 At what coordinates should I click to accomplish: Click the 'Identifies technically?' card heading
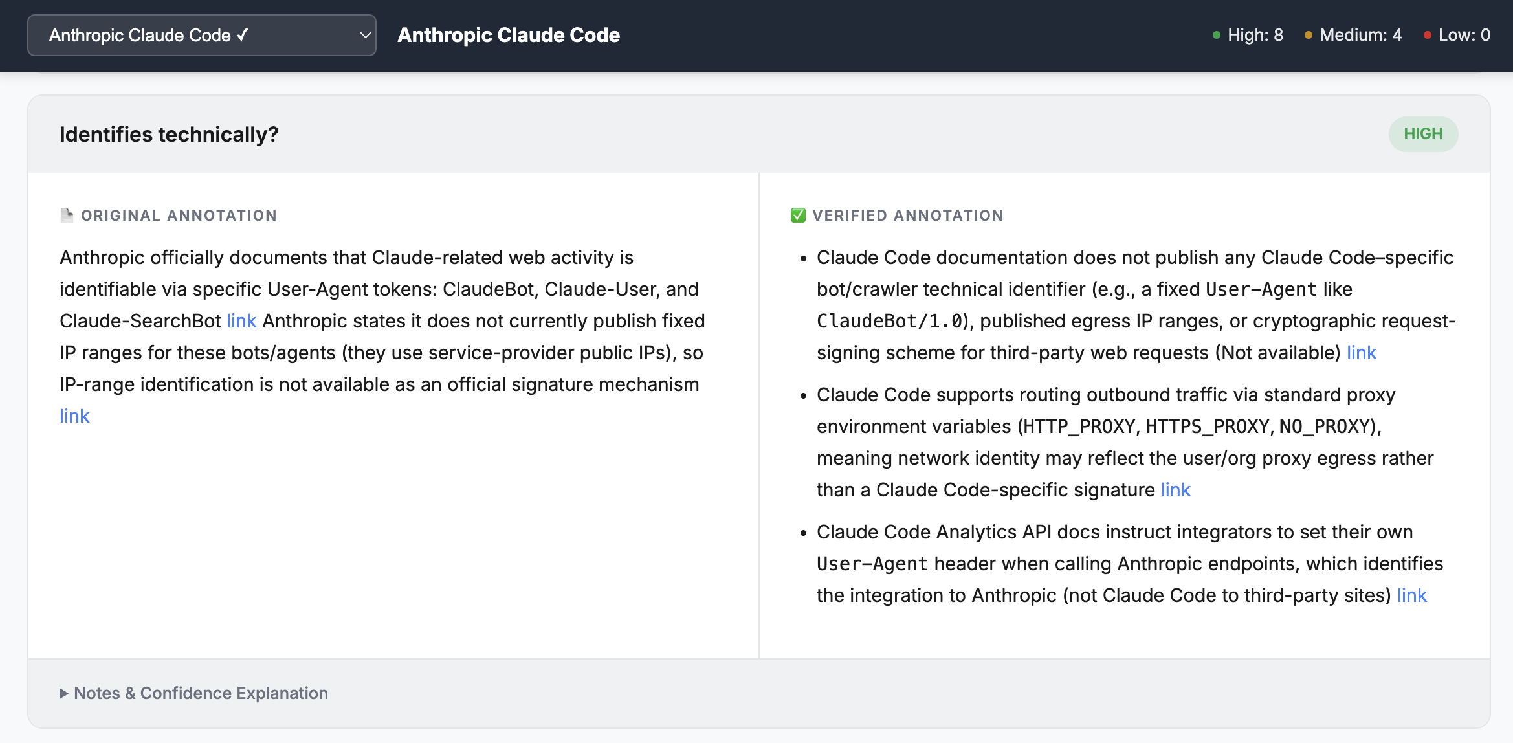(x=169, y=134)
